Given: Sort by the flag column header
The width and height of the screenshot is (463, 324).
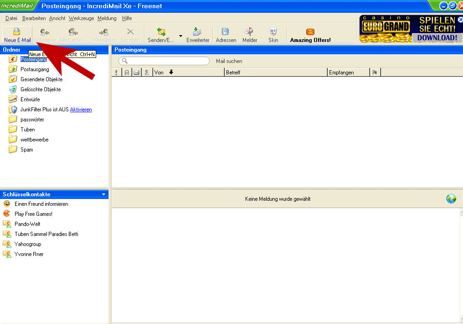Looking at the screenshot, I should (x=375, y=72).
